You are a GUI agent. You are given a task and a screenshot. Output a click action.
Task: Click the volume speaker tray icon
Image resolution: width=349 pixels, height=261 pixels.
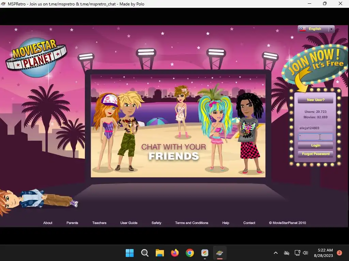click(x=305, y=253)
